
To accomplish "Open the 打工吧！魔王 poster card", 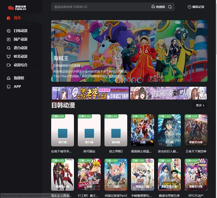I will click(89, 175).
